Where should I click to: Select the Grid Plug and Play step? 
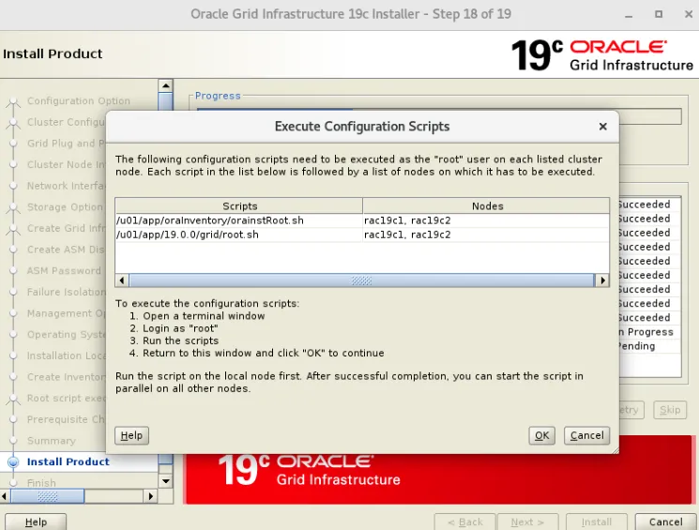[x=66, y=144]
